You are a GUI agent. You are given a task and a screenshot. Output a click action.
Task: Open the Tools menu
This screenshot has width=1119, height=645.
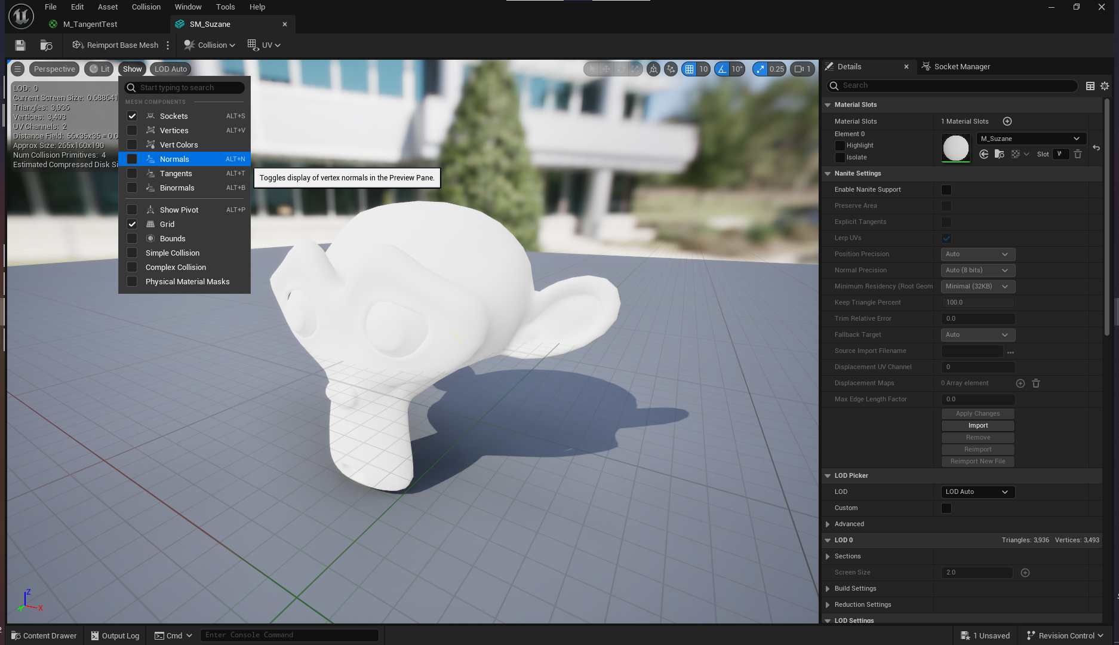pos(225,7)
